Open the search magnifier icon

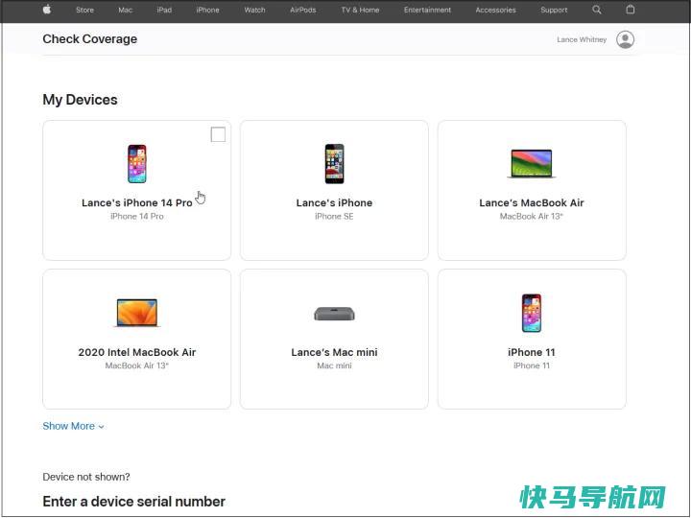tap(596, 10)
